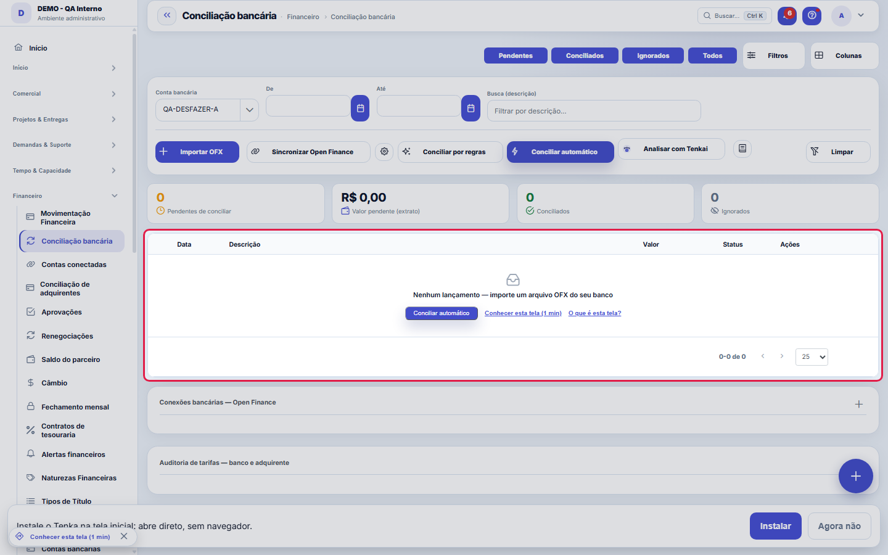888x555 pixels.
Task: Open Aprovações in the sidebar
Action: [x=72, y=312]
